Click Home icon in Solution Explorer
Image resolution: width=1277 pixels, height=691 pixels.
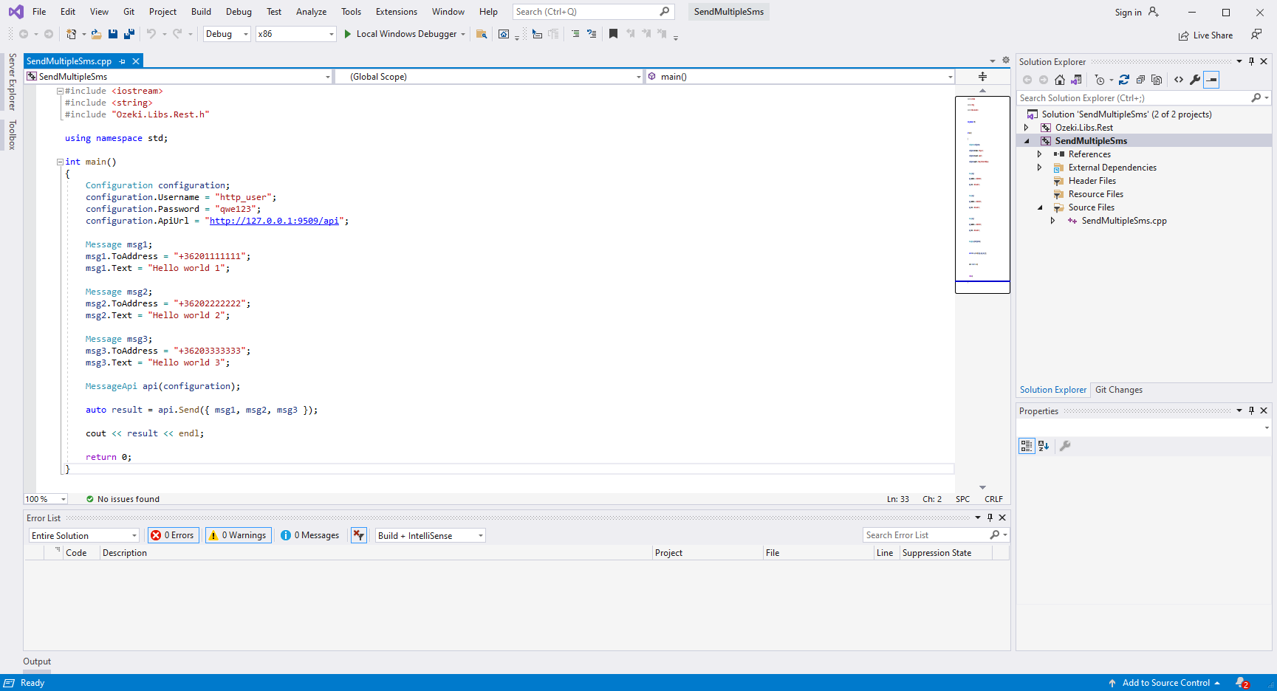[x=1060, y=80]
